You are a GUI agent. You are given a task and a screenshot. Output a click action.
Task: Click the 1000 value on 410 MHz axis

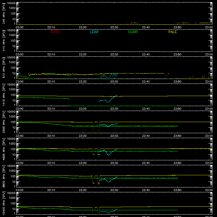pyautogui.click(x=12, y=35)
